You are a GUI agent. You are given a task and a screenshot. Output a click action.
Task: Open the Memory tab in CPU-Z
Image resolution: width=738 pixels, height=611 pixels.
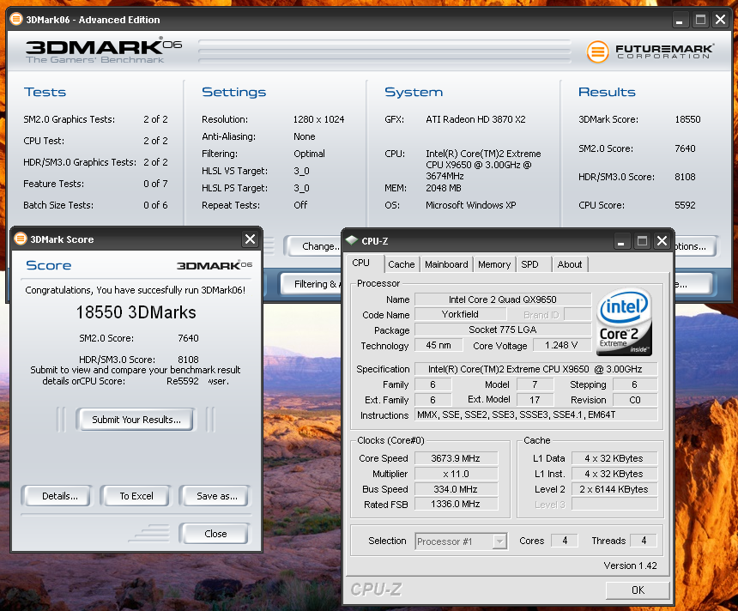pyautogui.click(x=494, y=264)
